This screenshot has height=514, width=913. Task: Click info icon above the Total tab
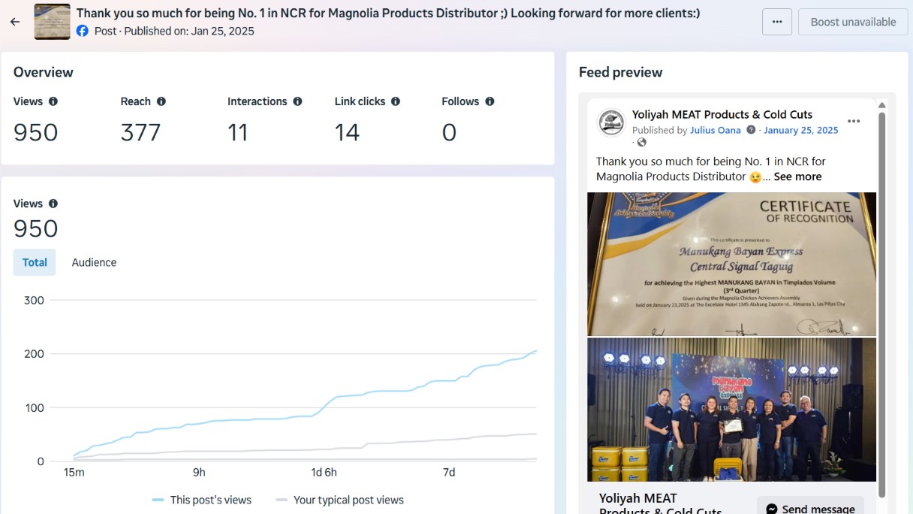pyautogui.click(x=53, y=204)
